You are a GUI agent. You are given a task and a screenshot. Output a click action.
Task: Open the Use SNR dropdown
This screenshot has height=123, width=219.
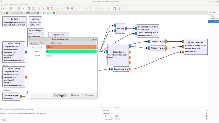tap(49, 55)
